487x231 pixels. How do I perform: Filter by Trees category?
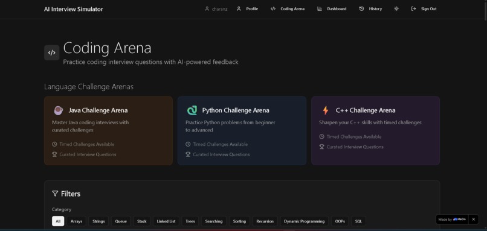[x=190, y=221]
